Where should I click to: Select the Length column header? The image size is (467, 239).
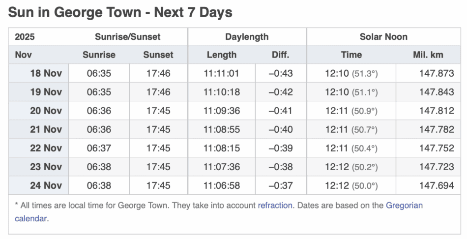point(221,55)
